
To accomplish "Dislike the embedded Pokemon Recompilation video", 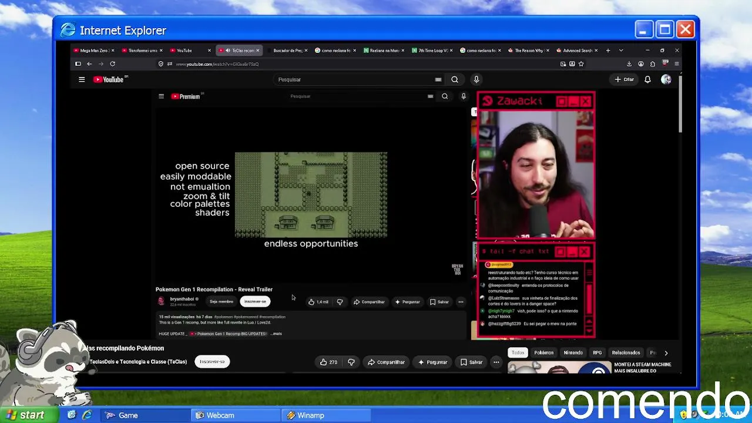I will tap(340, 302).
